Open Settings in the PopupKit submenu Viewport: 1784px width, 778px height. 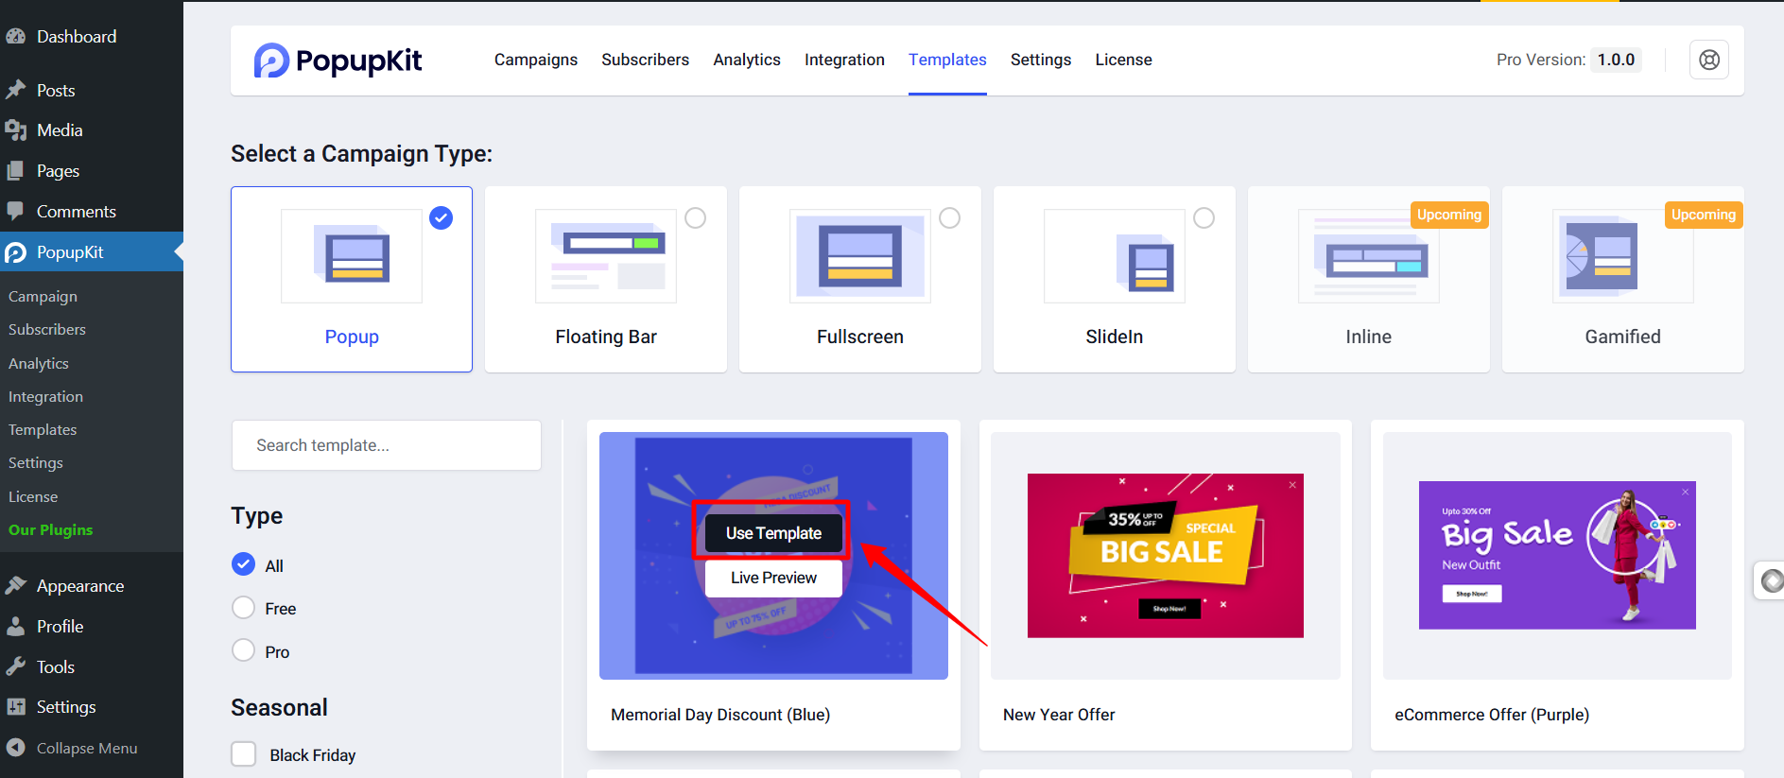(x=36, y=463)
